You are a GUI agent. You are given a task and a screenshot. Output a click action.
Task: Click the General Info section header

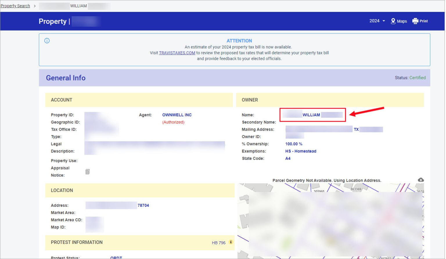[66, 78]
